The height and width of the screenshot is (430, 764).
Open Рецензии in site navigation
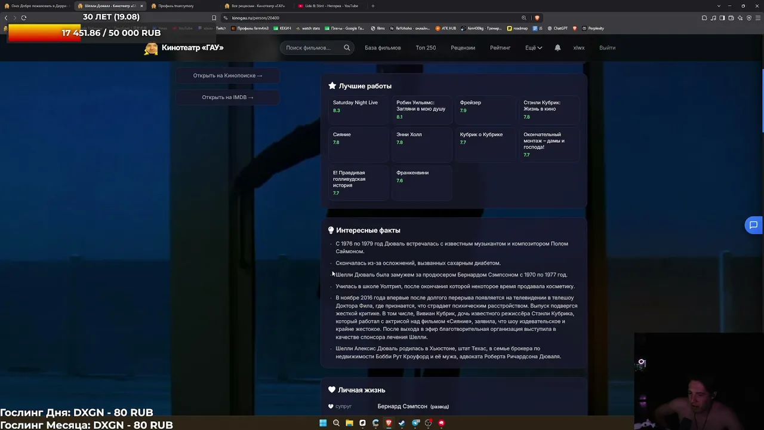click(x=463, y=48)
